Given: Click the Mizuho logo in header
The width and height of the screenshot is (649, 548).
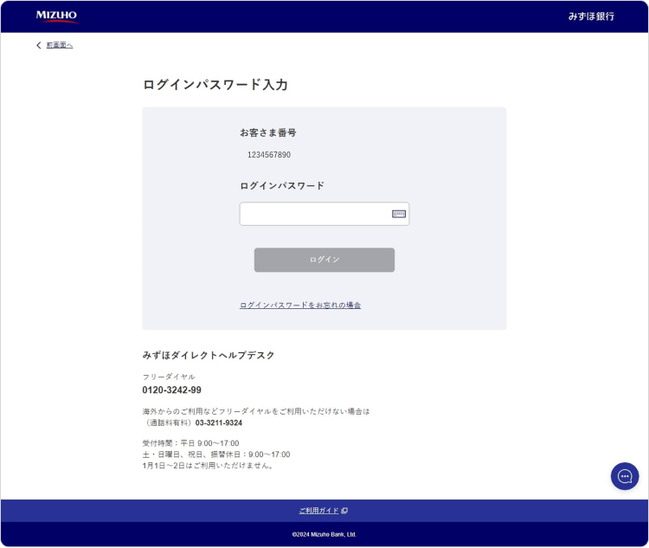Looking at the screenshot, I should pos(57,16).
